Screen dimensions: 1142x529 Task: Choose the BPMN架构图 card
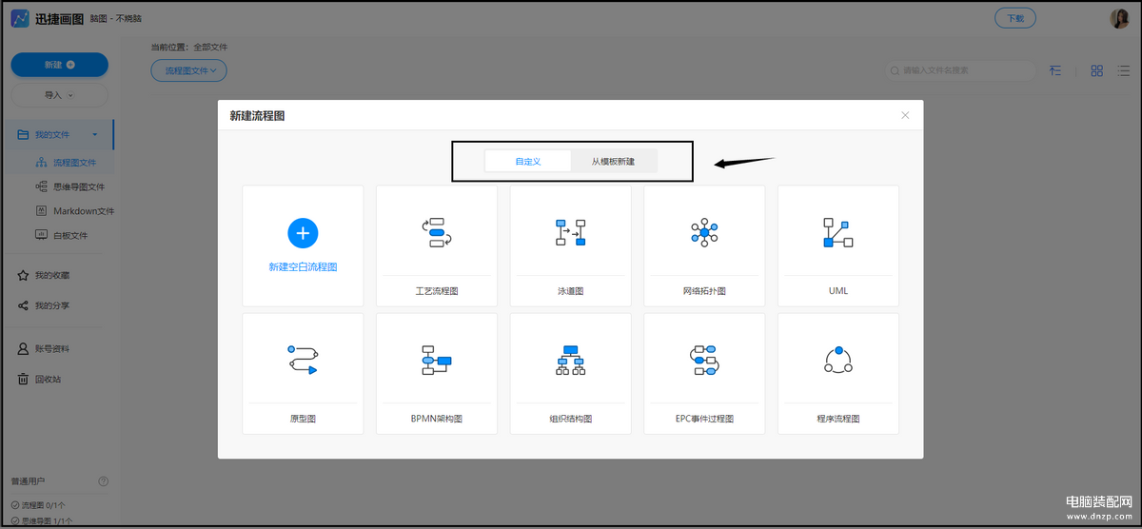pyautogui.click(x=437, y=374)
